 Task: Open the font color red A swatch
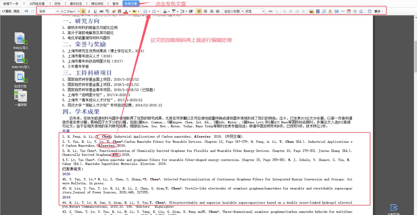click(x=126, y=11)
